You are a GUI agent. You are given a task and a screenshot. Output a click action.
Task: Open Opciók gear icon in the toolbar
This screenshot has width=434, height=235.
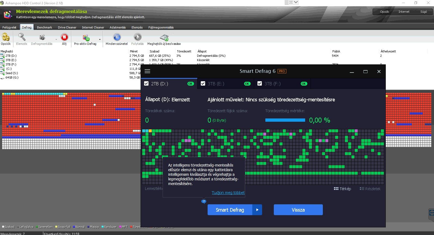click(x=5, y=37)
